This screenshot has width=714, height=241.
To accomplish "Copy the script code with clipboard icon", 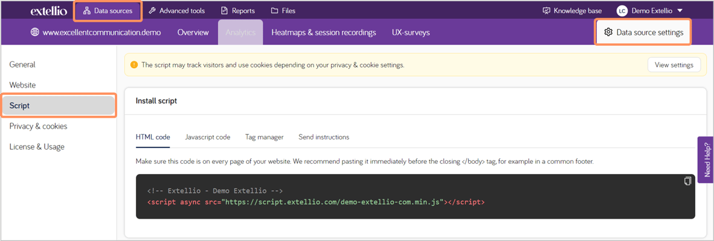I will (x=687, y=181).
